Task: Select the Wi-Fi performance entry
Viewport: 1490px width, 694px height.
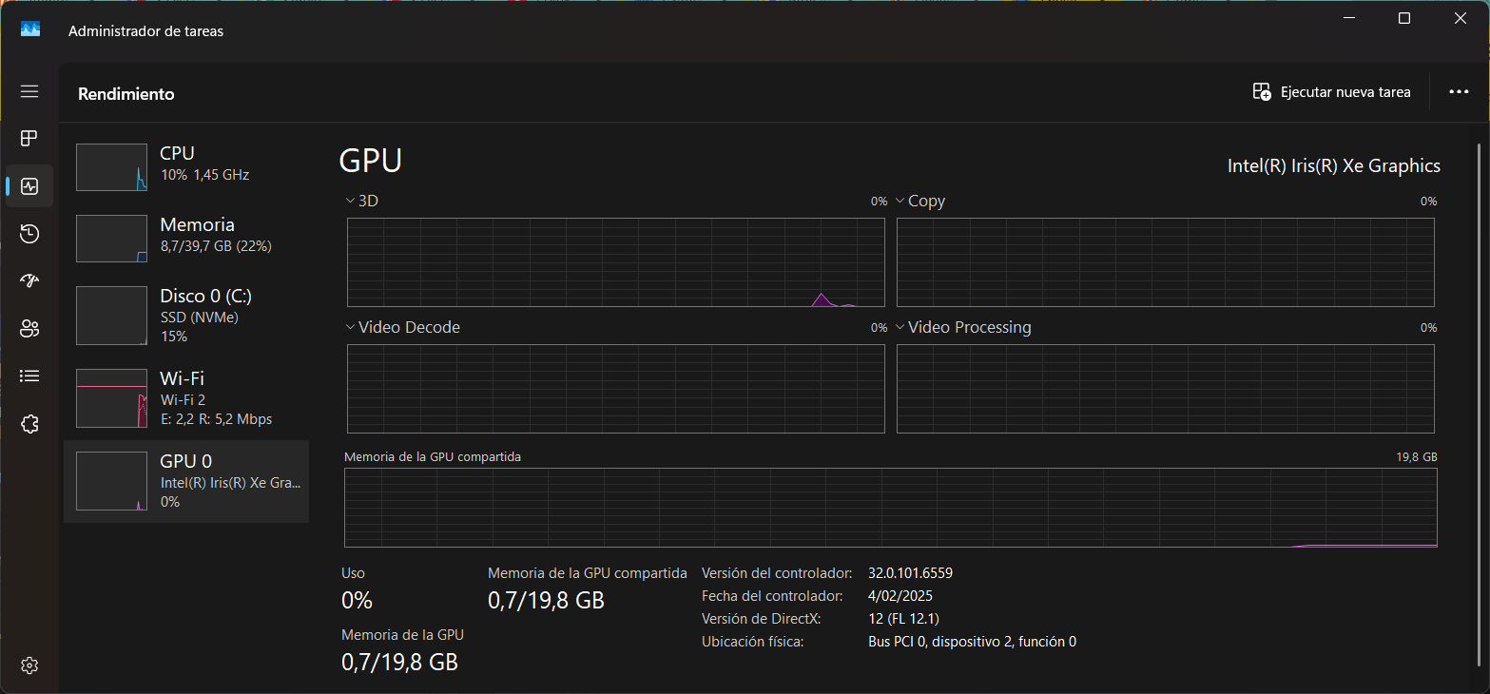Action: [186, 398]
